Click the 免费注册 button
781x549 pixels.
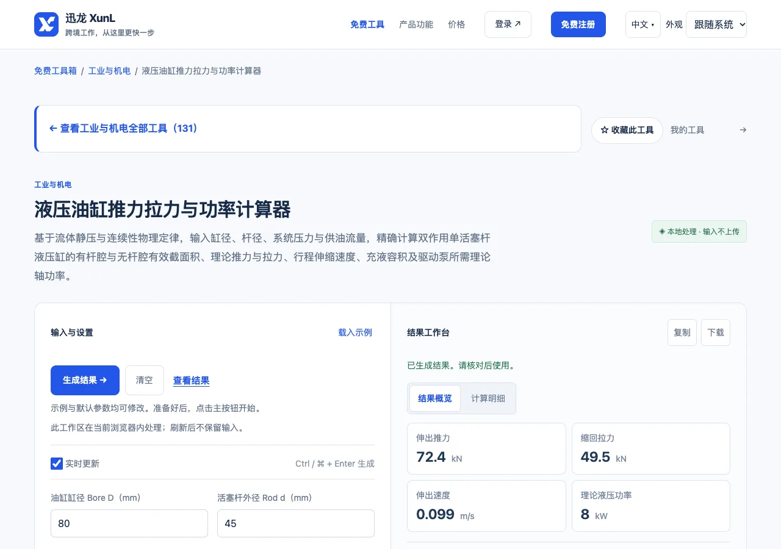click(x=578, y=24)
